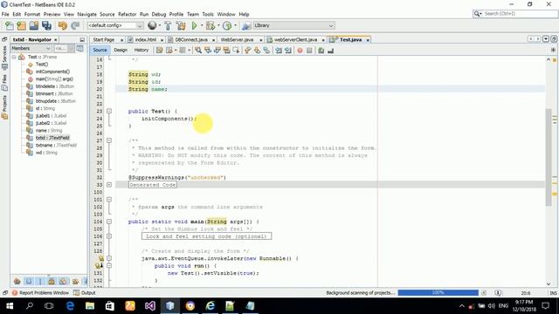Image resolution: width=559 pixels, height=314 pixels.
Task: Click the background scanning progress bar
Action: pyautogui.click(x=438, y=293)
